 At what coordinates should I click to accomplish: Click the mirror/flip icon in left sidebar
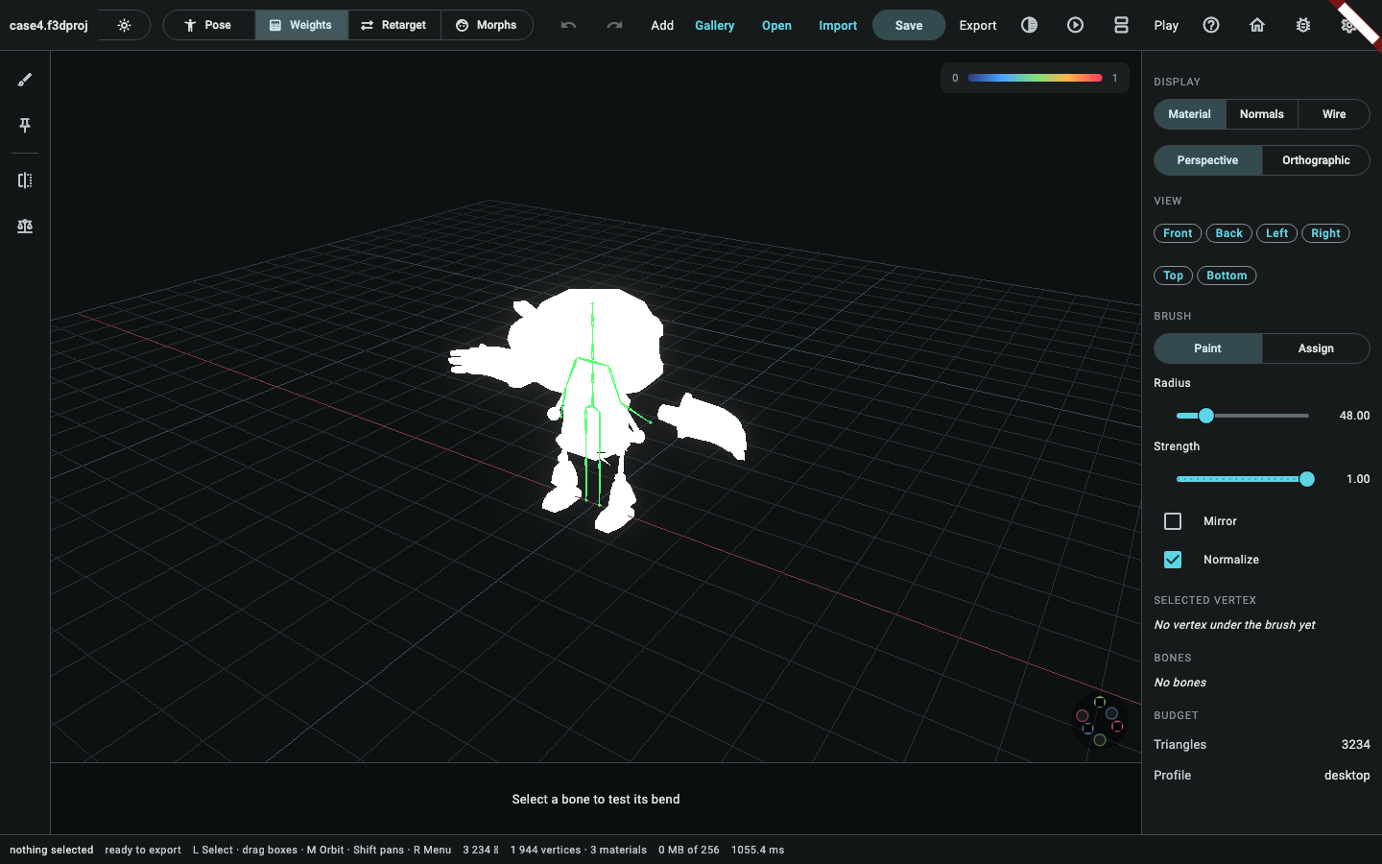[25, 180]
